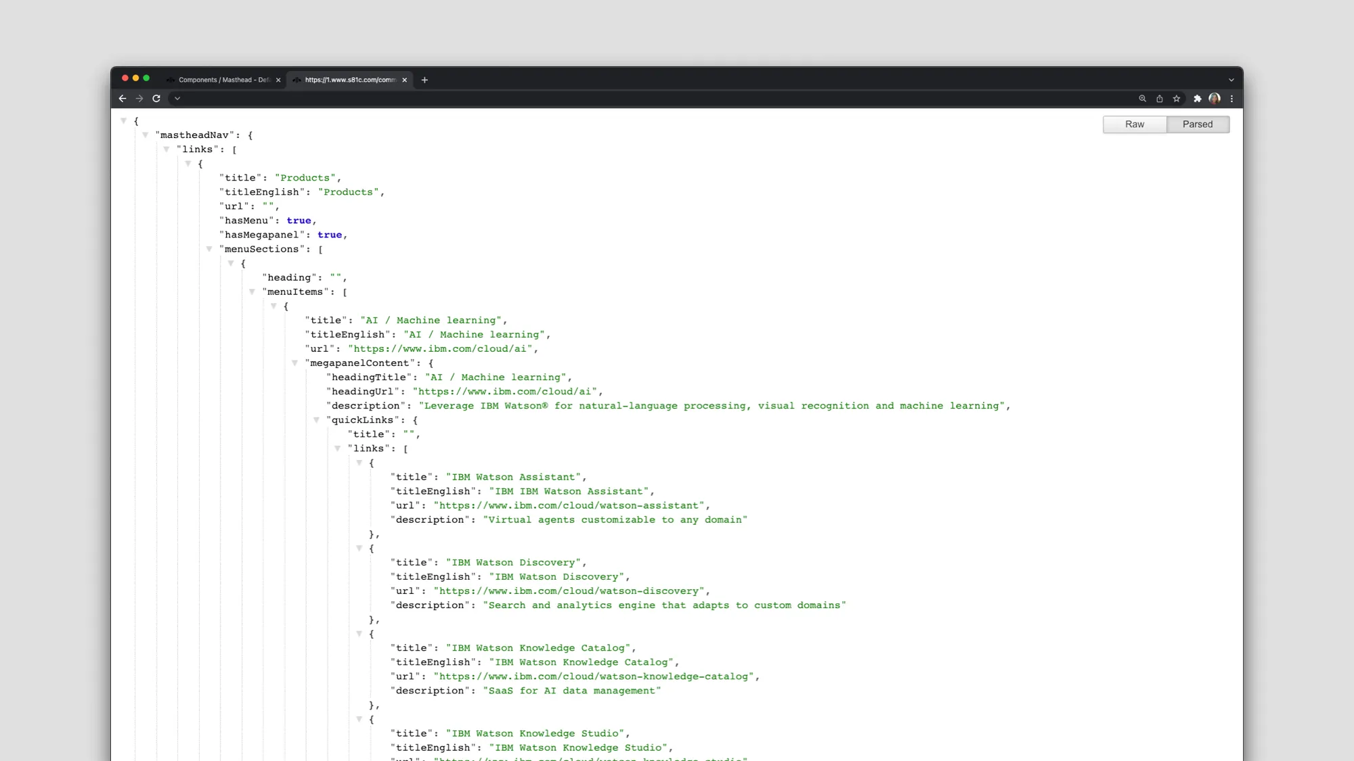1354x761 pixels.
Task: Collapse the menuSections array
Action: [x=209, y=249]
